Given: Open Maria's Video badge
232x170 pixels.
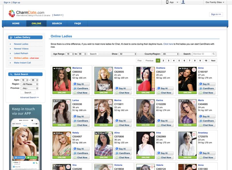Looking at the screenshot, I should [x=184, y=101].
